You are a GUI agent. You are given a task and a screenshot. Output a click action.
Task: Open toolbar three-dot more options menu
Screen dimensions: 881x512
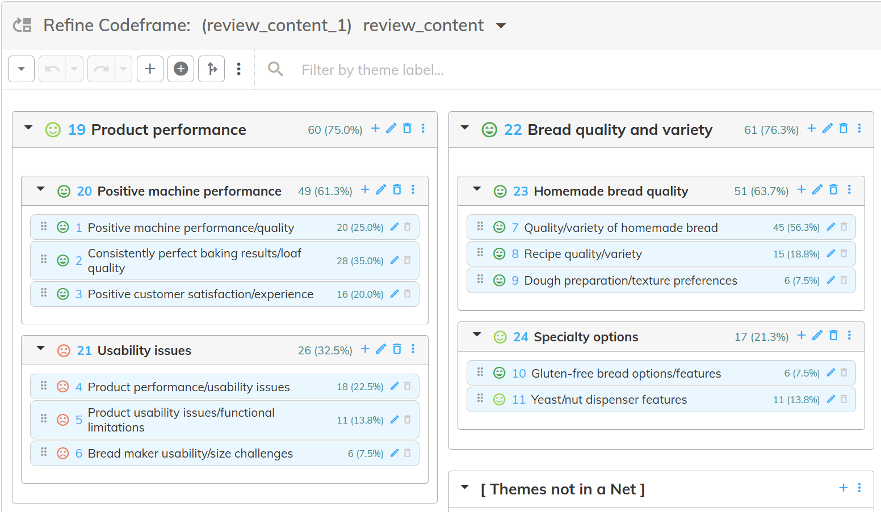click(238, 69)
